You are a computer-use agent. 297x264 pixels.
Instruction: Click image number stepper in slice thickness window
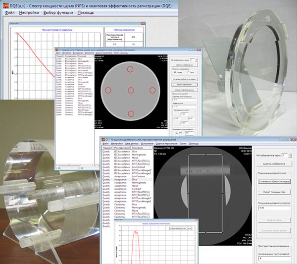tap(290, 156)
